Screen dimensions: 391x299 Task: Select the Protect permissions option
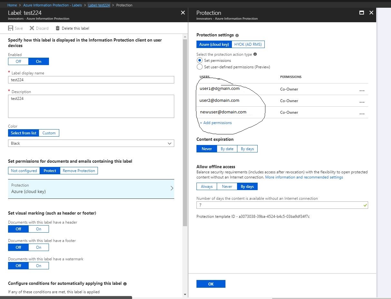coord(50,170)
